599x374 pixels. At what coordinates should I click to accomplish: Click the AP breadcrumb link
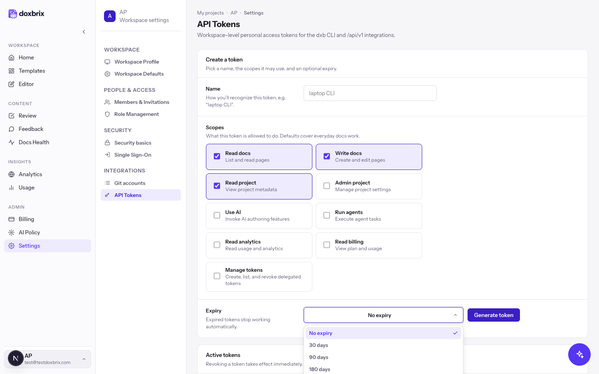[x=234, y=13]
